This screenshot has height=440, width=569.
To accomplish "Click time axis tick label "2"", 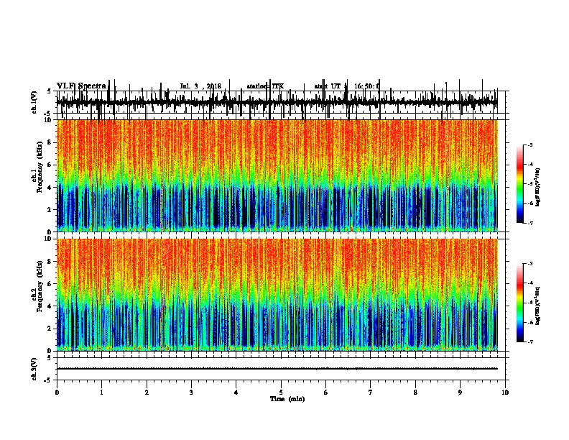I will coord(147,393).
